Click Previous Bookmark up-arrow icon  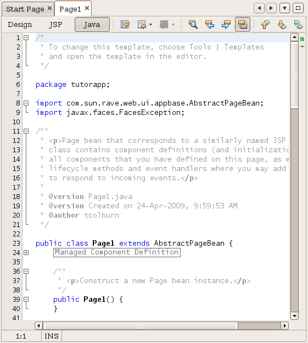265,25
